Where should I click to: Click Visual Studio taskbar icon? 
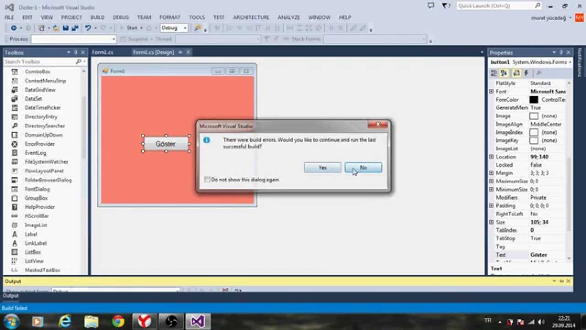[198, 321]
